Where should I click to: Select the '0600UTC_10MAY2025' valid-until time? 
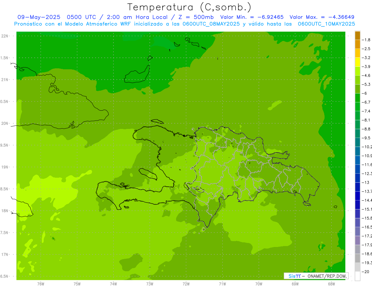click(326, 24)
